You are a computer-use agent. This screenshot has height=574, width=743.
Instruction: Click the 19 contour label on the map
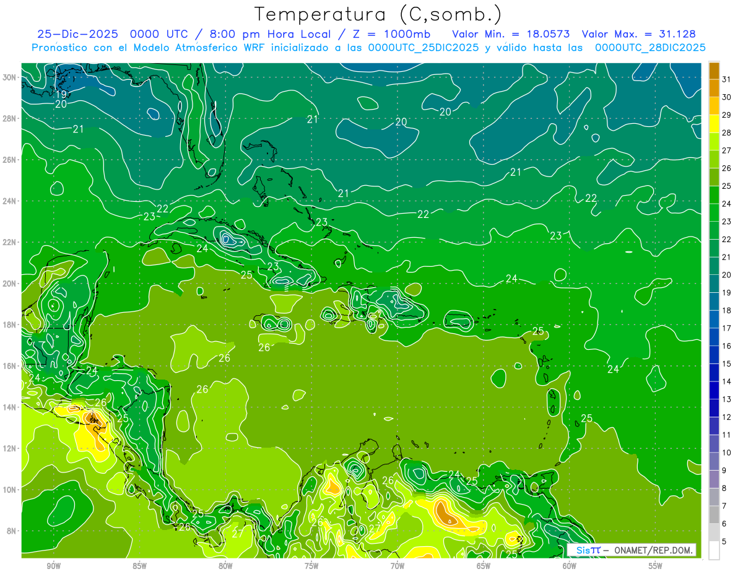(61, 95)
